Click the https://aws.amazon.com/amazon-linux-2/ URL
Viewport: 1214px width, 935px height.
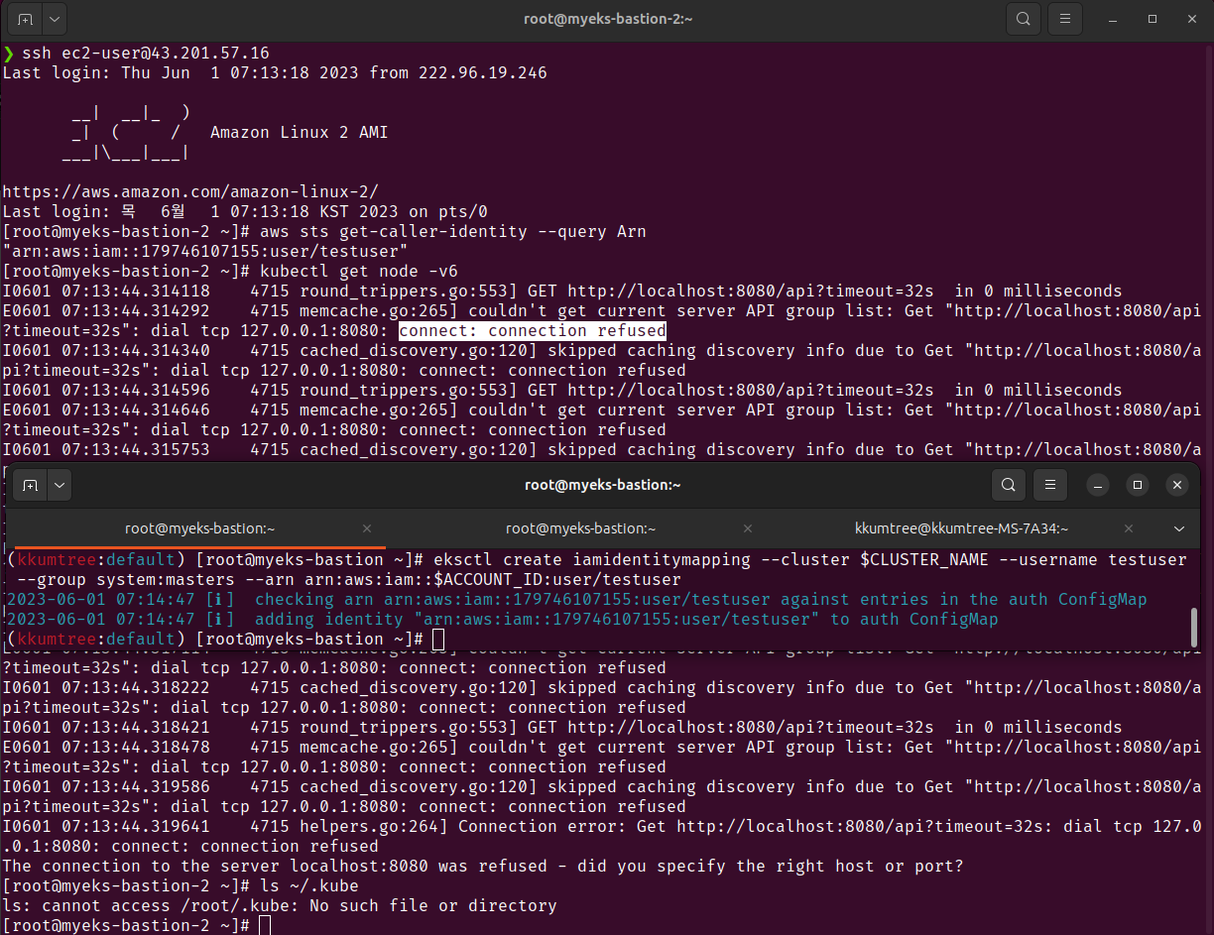[190, 191]
